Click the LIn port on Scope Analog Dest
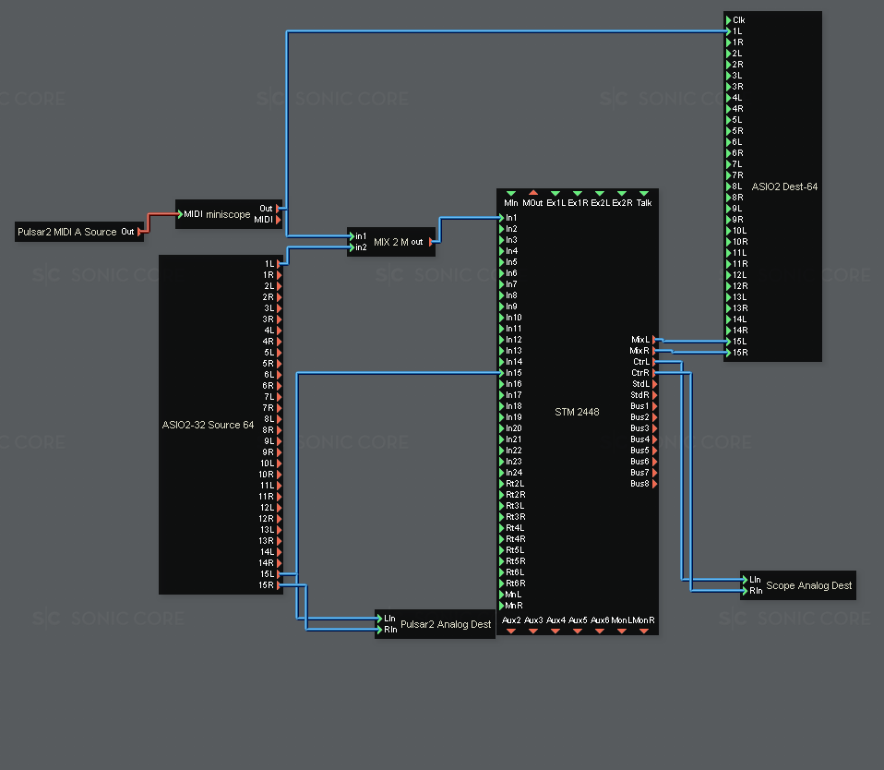 click(745, 580)
